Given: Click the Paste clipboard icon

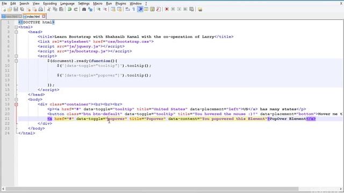Looking at the screenshot, I should [61, 10].
